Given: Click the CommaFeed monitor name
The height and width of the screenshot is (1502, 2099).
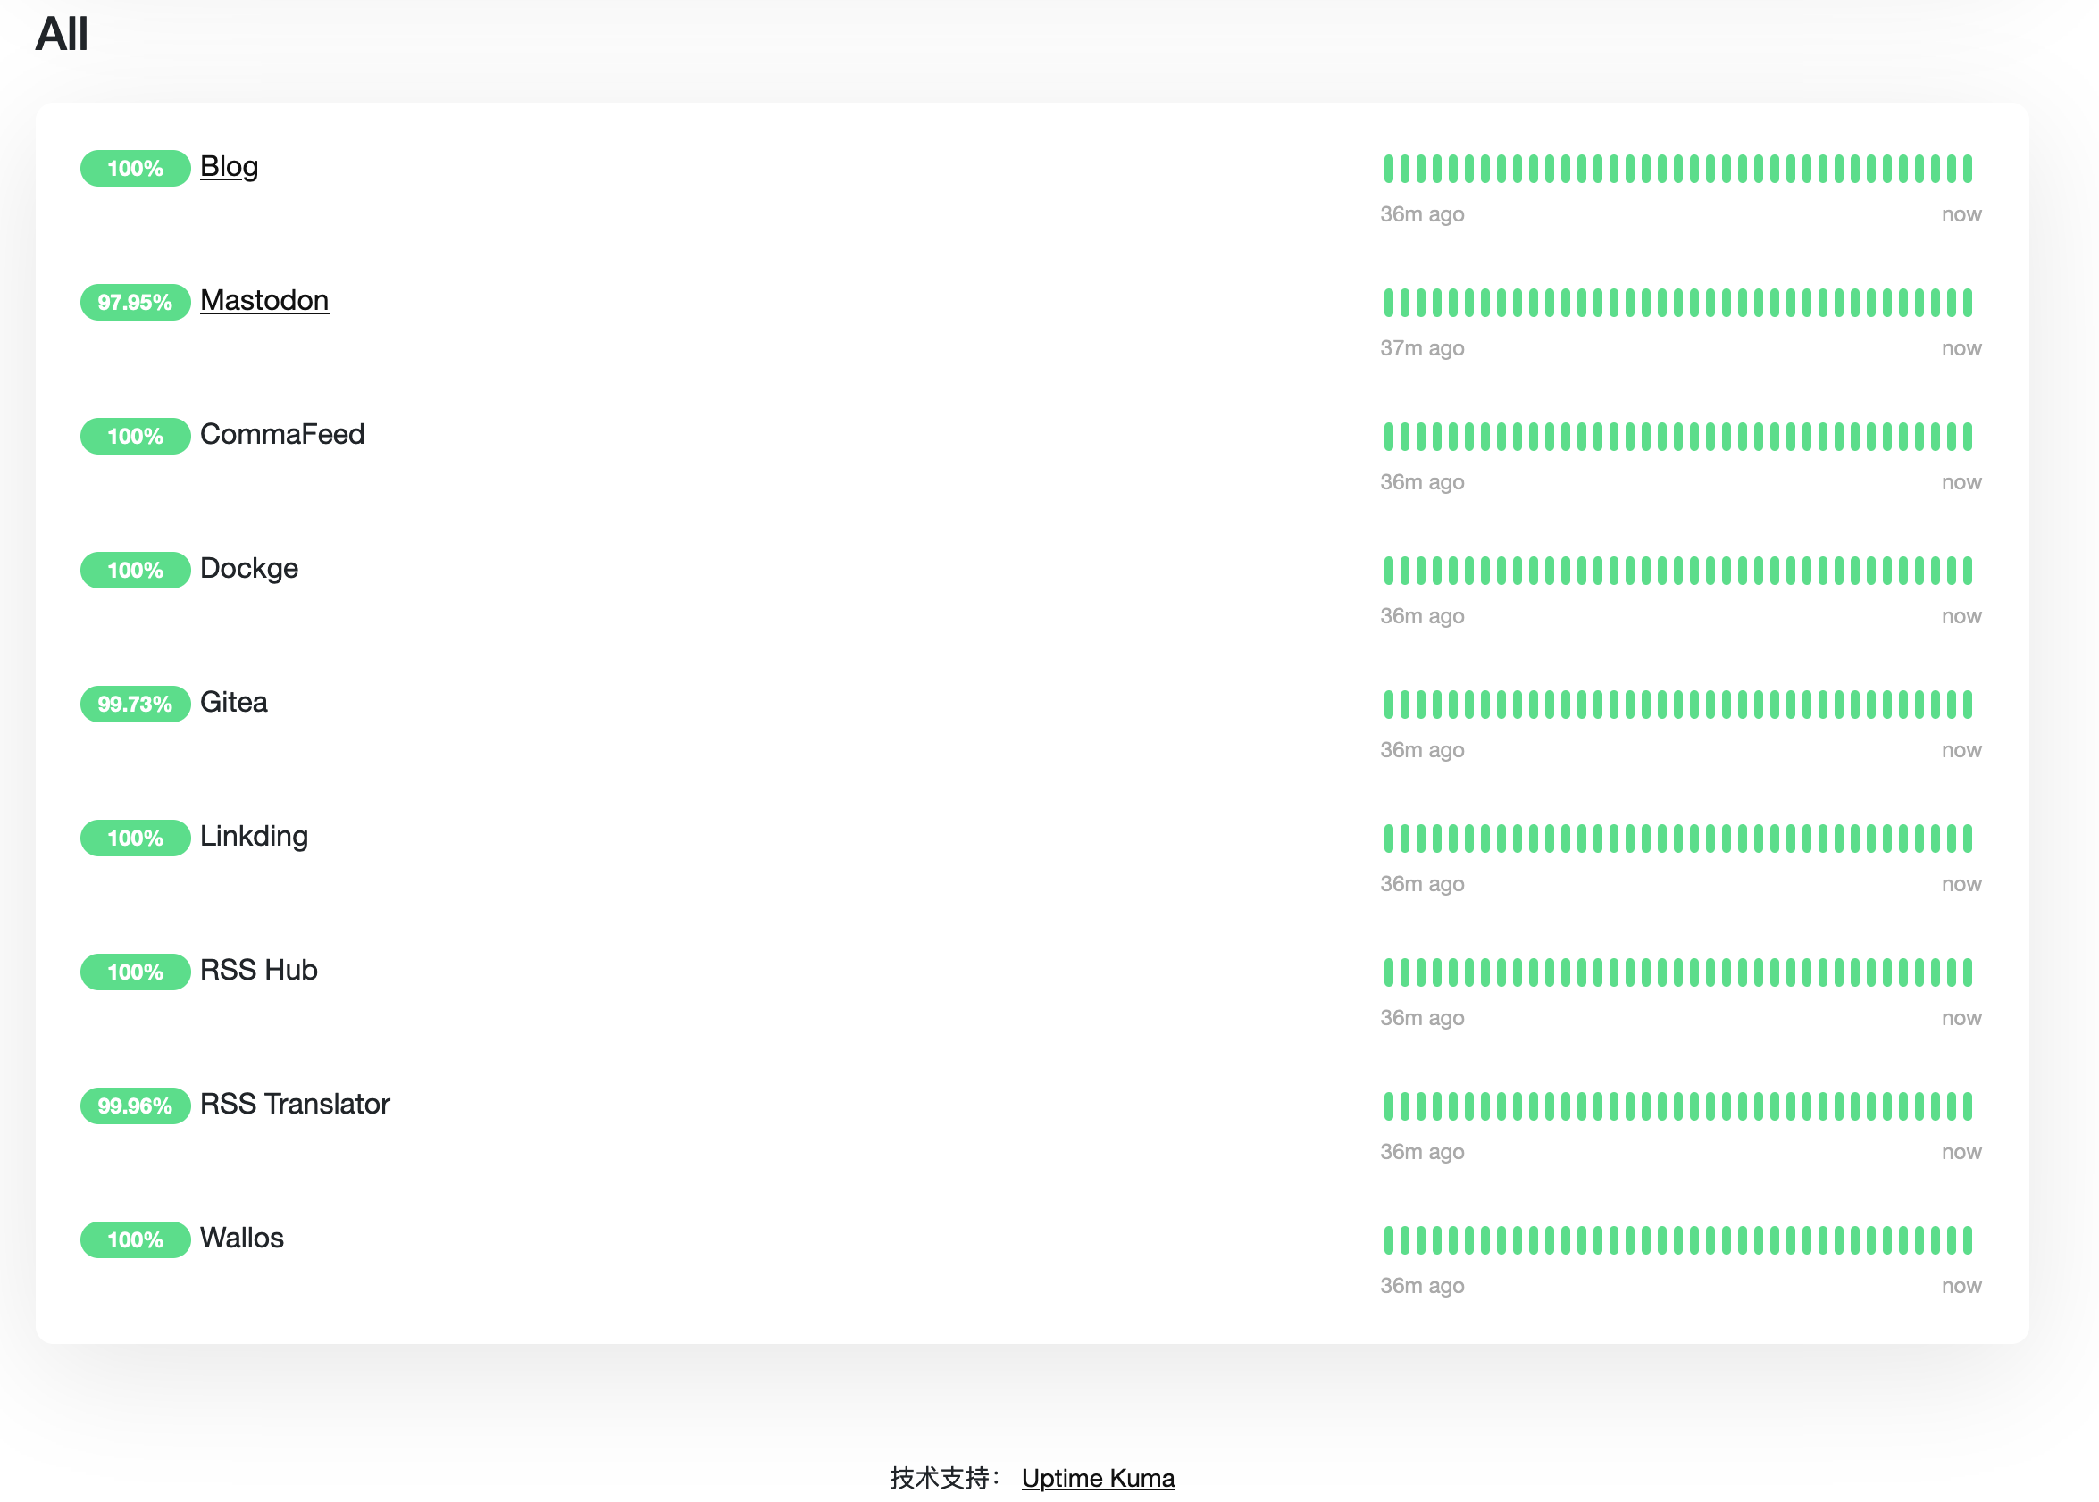Looking at the screenshot, I should point(282,435).
